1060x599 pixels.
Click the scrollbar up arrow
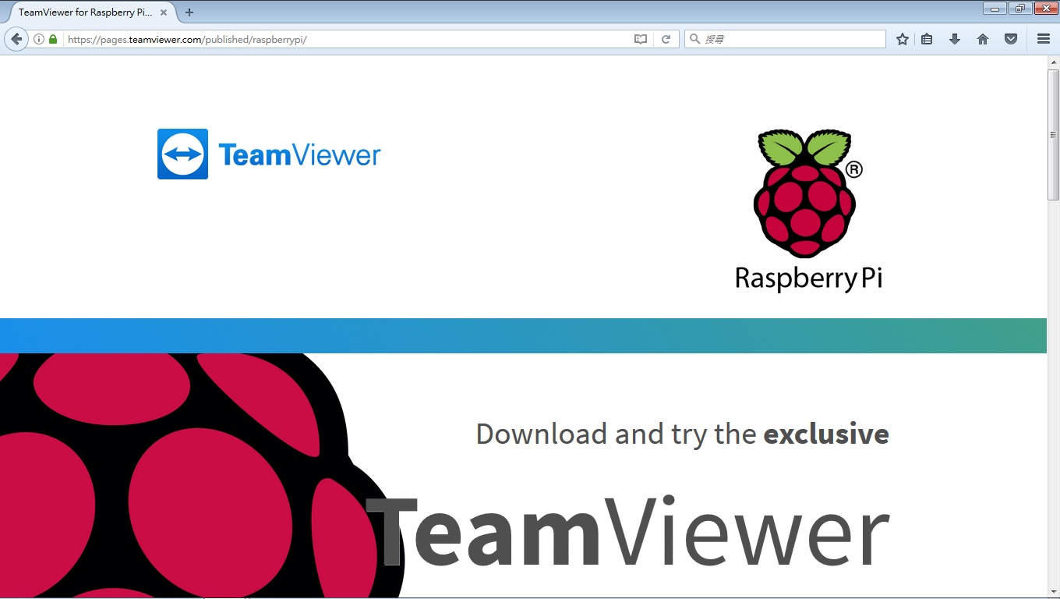click(x=1053, y=62)
